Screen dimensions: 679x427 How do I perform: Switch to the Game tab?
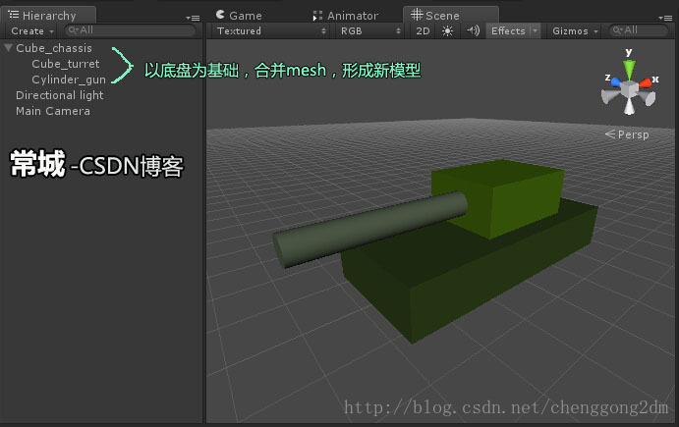pyautogui.click(x=239, y=16)
